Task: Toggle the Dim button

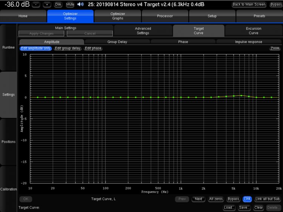Action: coord(58,5)
